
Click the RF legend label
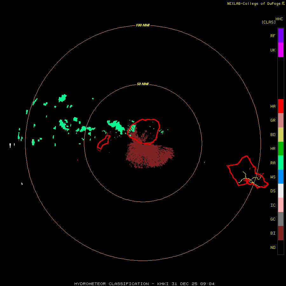click(273, 36)
